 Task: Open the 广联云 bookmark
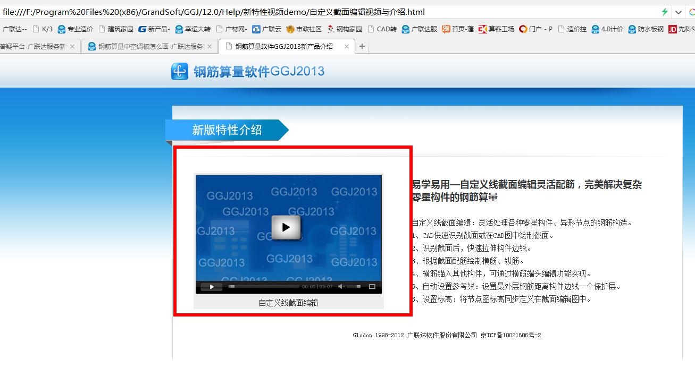[267, 29]
